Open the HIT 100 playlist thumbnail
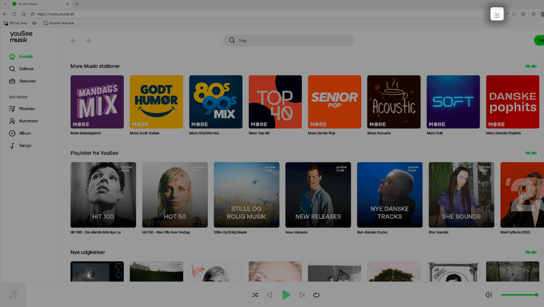The width and height of the screenshot is (544, 307). click(103, 195)
